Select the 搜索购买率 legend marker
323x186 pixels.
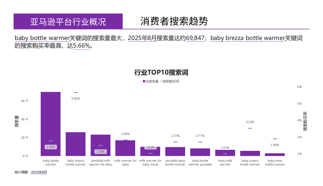tap(162, 81)
